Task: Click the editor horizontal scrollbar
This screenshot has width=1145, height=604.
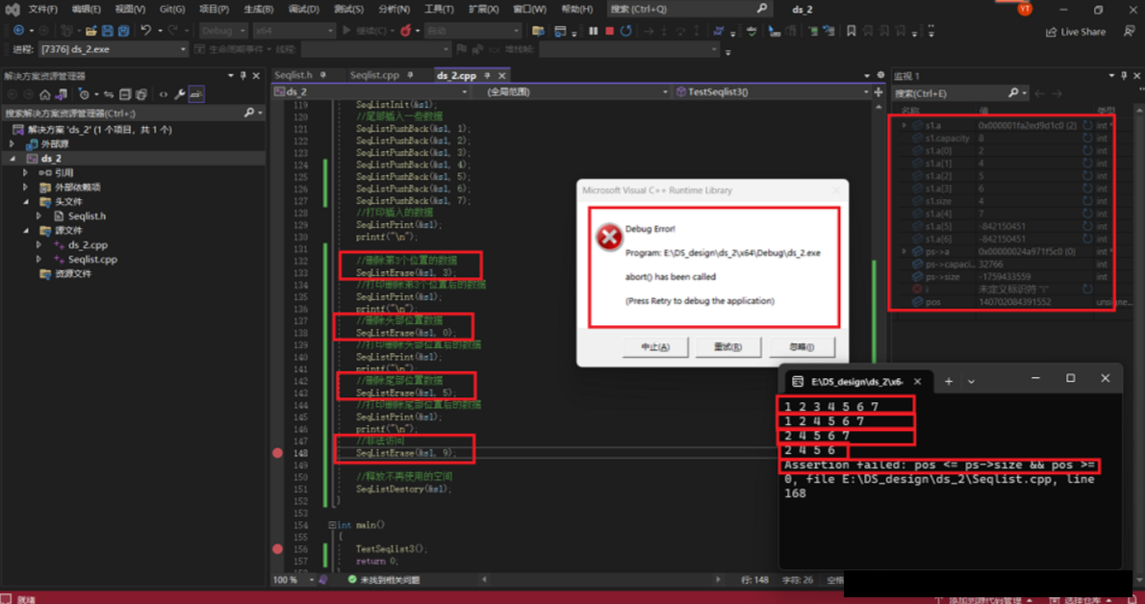Action: [x=601, y=580]
